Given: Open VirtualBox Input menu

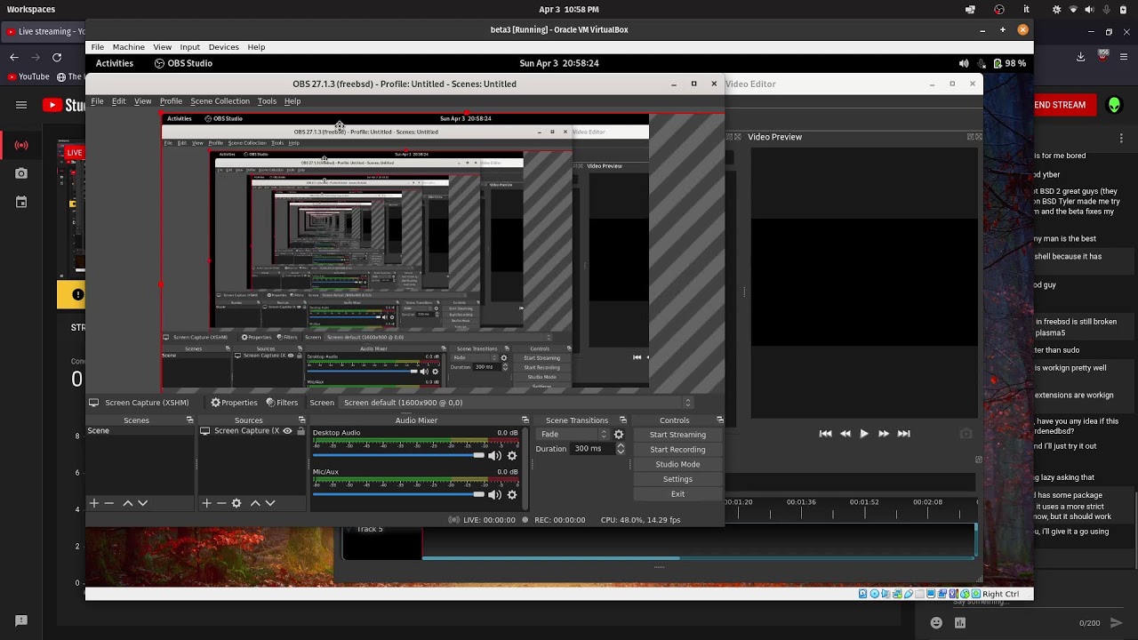Looking at the screenshot, I should (189, 47).
